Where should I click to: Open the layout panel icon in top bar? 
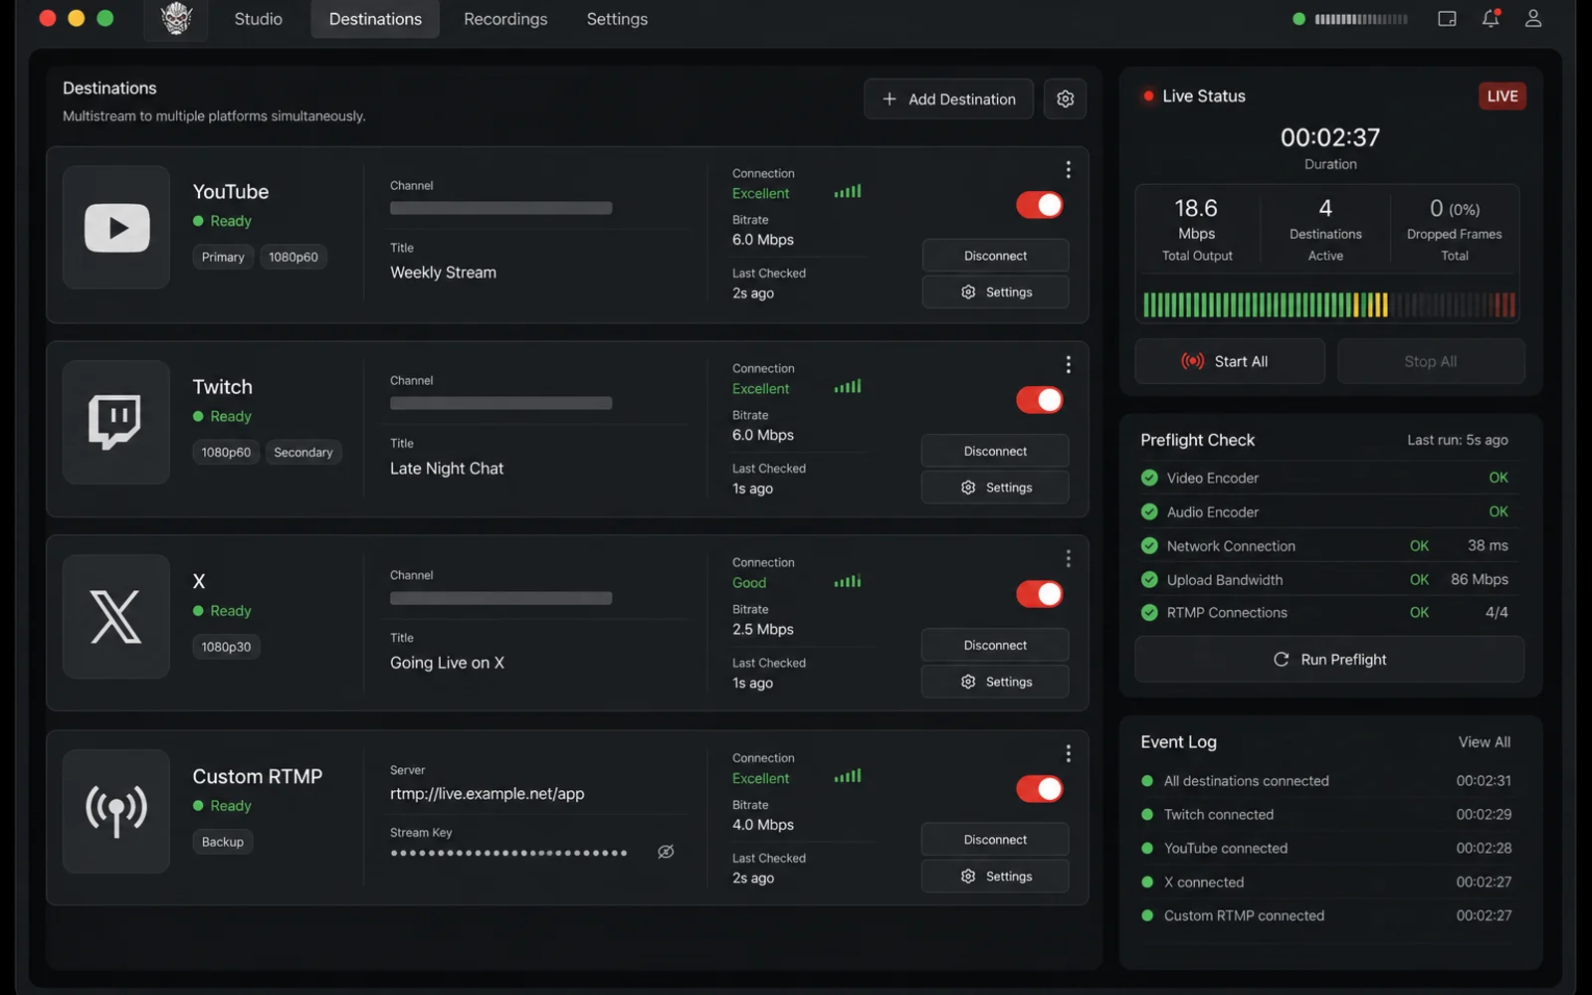coord(1447,19)
